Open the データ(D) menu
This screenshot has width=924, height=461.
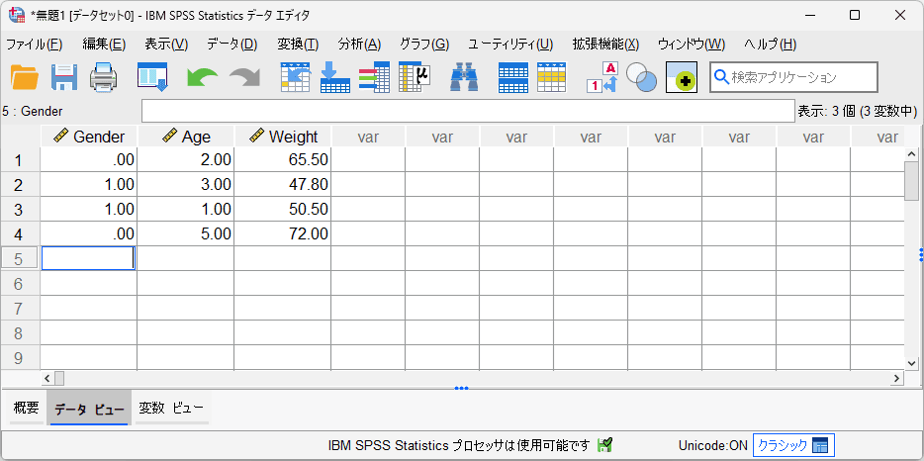click(232, 45)
